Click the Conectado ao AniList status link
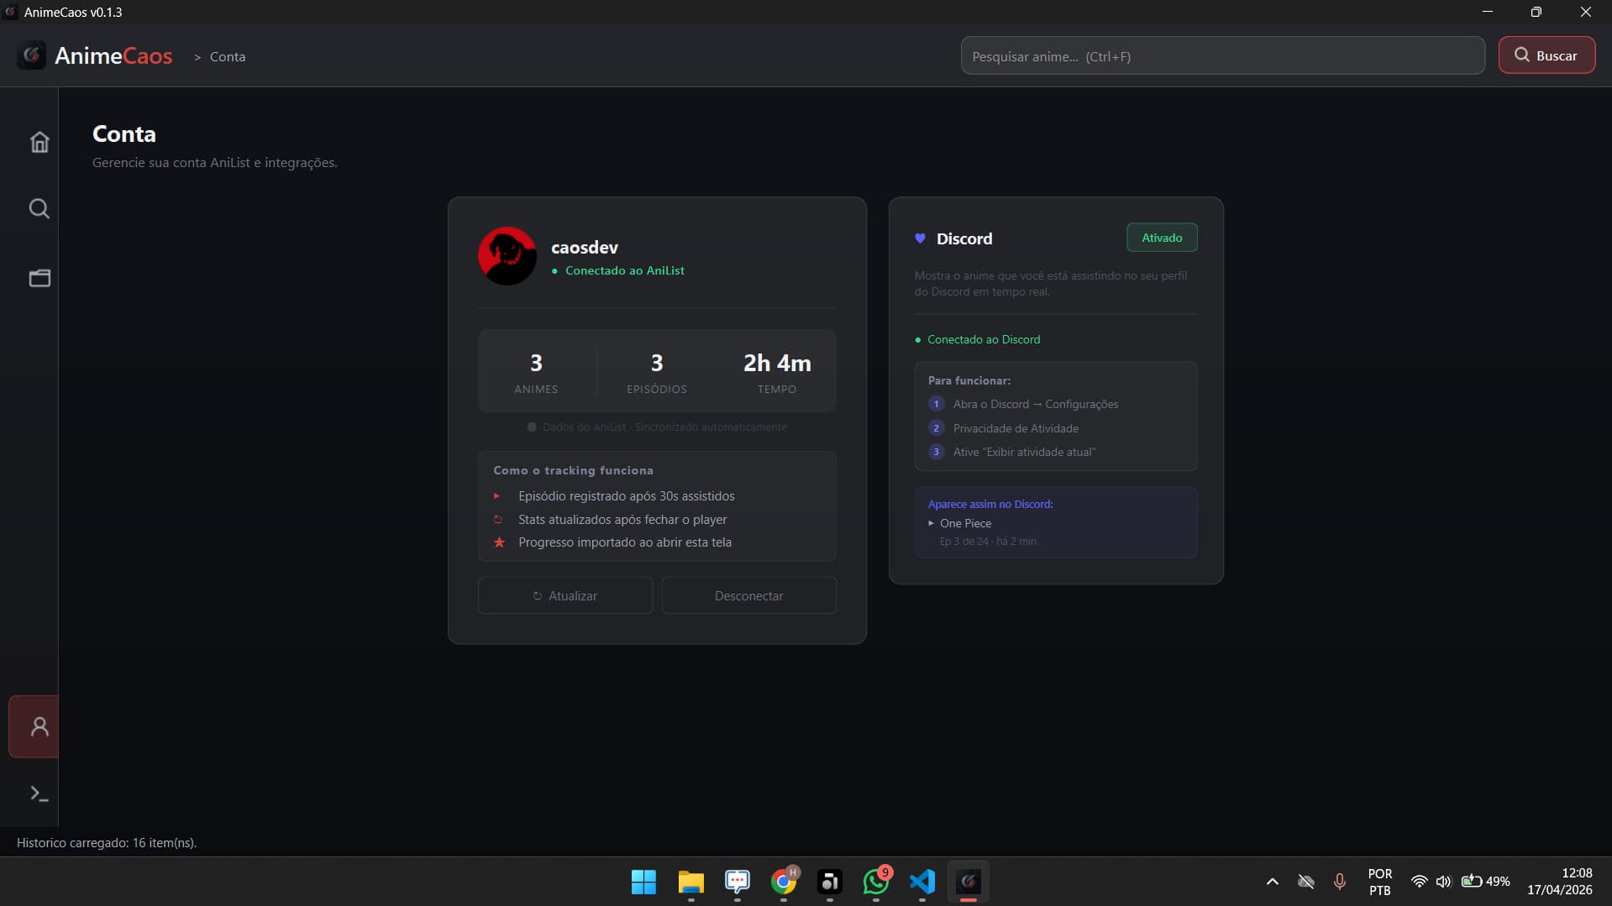Screen dimensions: 1612x906 pyautogui.click(x=624, y=270)
